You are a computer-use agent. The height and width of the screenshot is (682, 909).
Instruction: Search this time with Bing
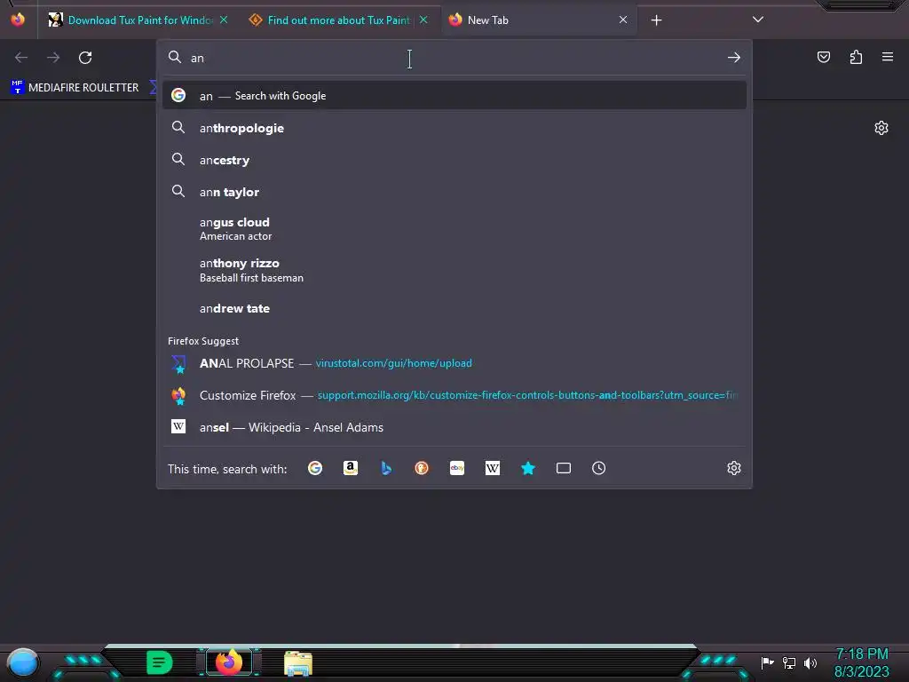pyautogui.click(x=386, y=468)
